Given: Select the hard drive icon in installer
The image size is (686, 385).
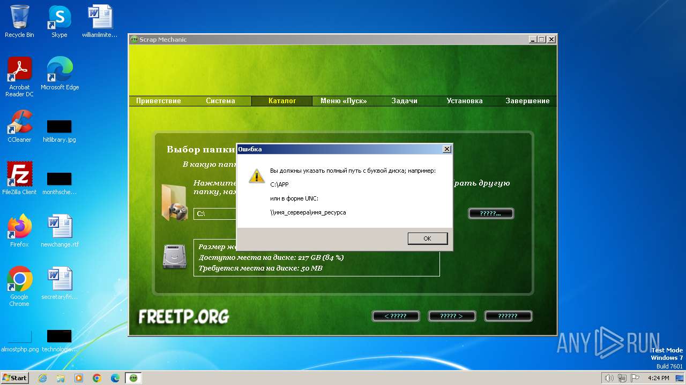Looking at the screenshot, I should coord(174,256).
